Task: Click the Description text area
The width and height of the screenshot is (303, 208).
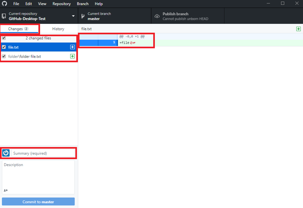Action: pos(38,177)
